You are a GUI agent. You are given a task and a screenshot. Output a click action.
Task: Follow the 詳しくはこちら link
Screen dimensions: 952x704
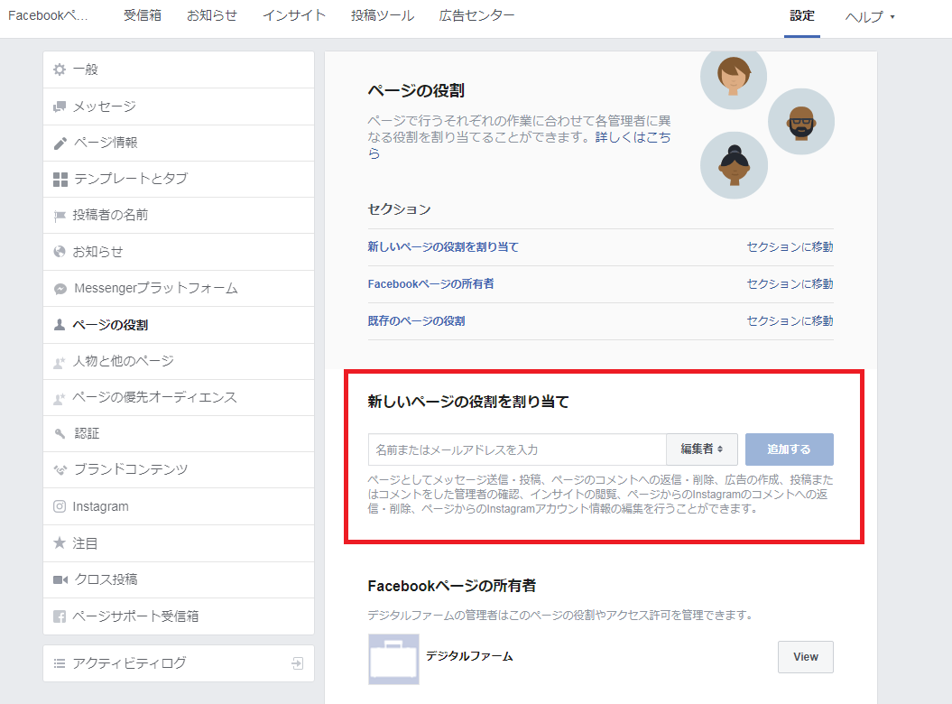pyautogui.click(x=633, y=137)
